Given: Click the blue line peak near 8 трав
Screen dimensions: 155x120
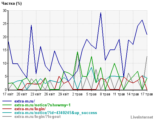Looking at the screenshot, I should point(101,13).
